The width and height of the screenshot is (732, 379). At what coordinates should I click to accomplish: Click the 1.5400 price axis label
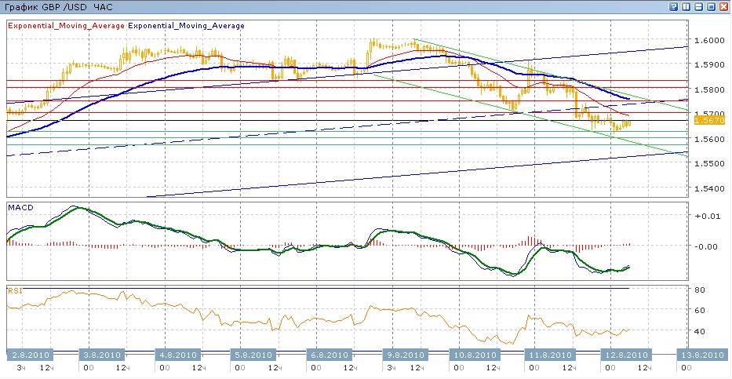709,189
